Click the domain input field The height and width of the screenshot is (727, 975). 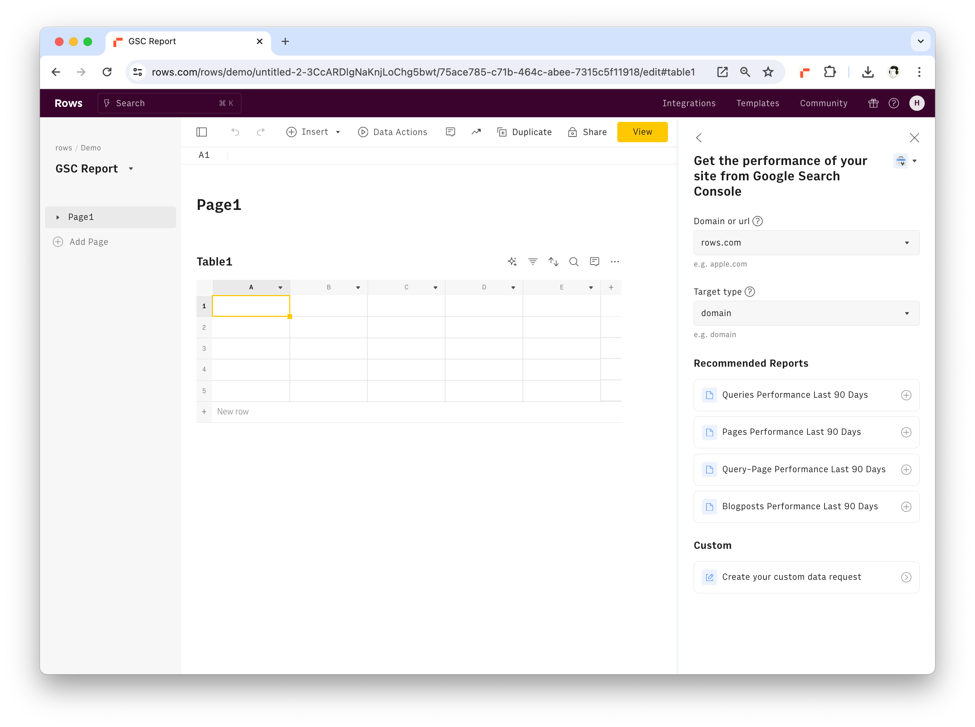(805, 243)
